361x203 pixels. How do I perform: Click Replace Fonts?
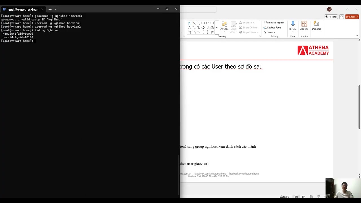(x=272, y=27)
